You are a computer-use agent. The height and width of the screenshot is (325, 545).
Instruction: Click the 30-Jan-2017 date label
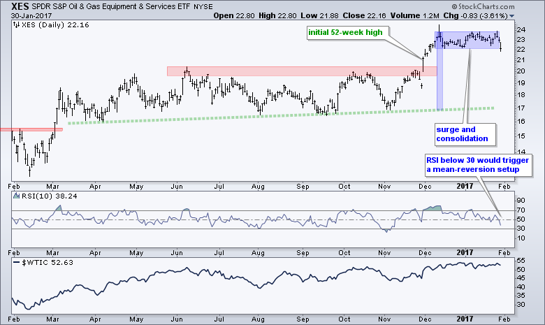click(x=31, y=16)
